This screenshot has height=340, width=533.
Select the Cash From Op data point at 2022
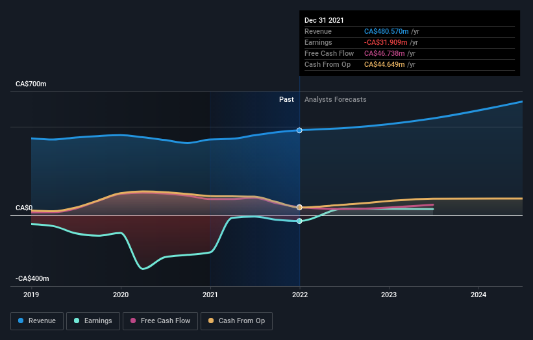[299, 207]
